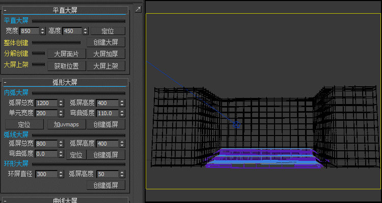Click 创建弧屏 button in the 弧线大屏 section

click(x=106, y=155)
